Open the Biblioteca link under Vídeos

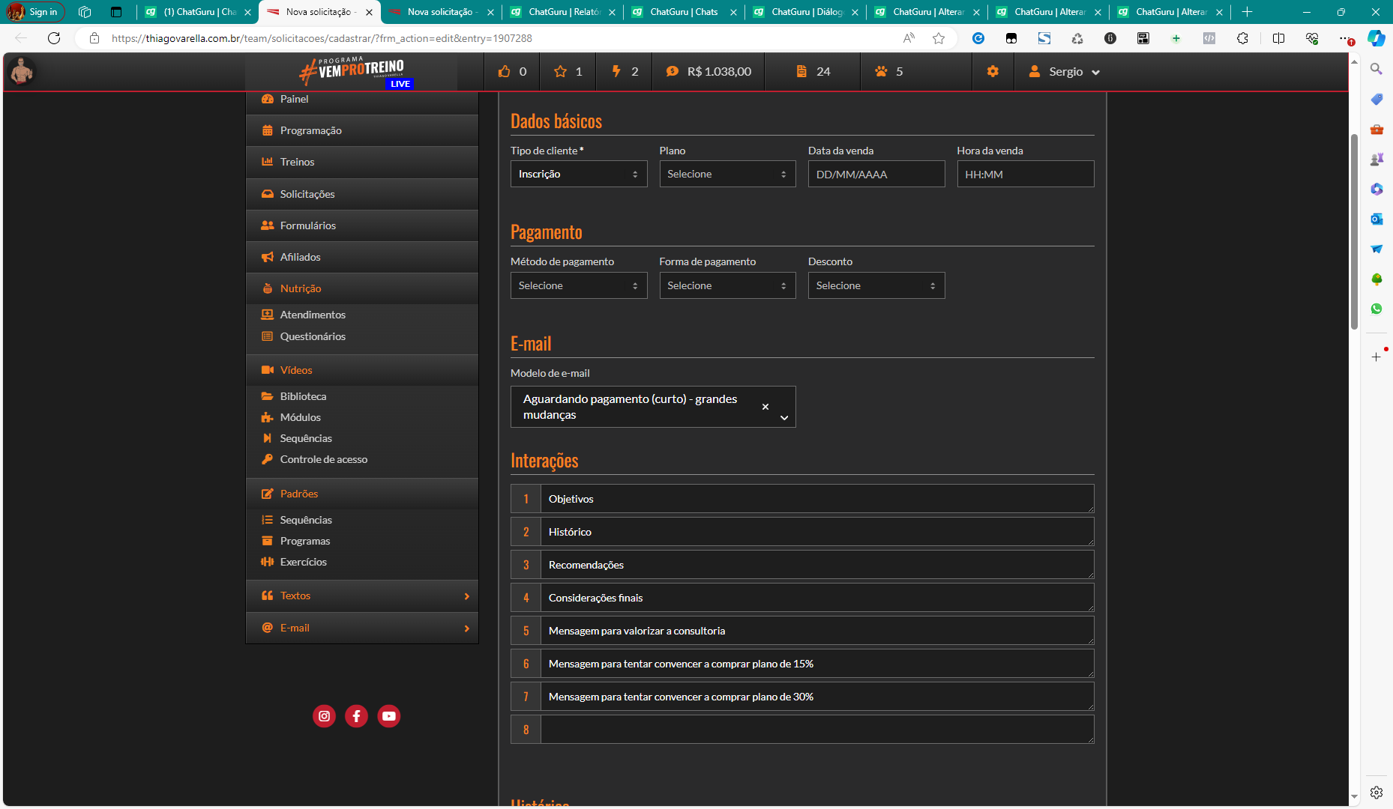[303, 396]
